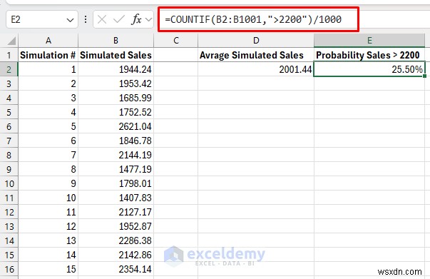Screen dimensions: 430x279
Task: Select the cell with value 2144.19
Action: pyautogui.click(x=116, y=155)
